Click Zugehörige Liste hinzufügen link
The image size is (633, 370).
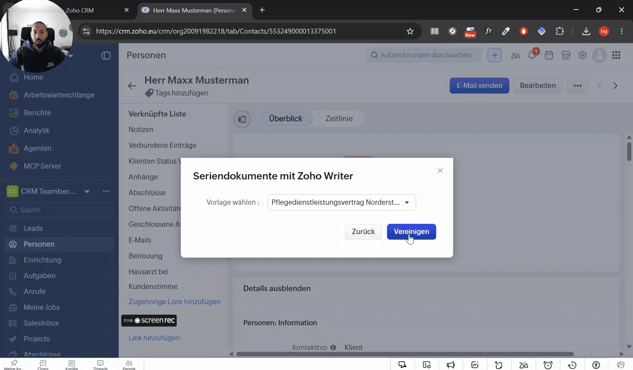pyautogui.click(x=175, y=302)
